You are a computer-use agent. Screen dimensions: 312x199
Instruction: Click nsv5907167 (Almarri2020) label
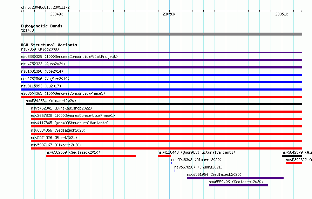(x=56, y=145)
